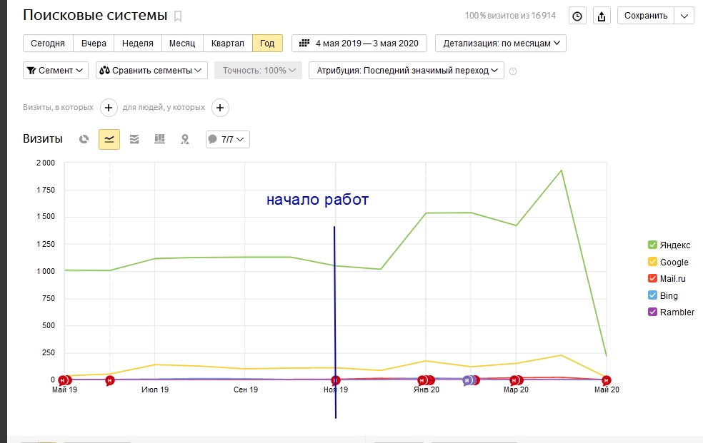Click the red marker near Мар 20
703x443 pixels.
[514, 380]
